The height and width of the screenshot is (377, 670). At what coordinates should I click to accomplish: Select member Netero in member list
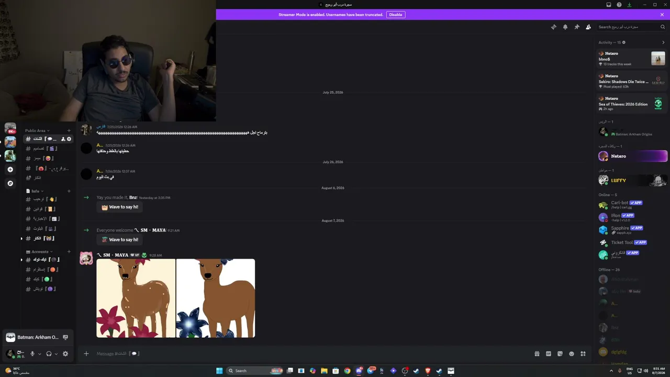[x=632, y=156]
